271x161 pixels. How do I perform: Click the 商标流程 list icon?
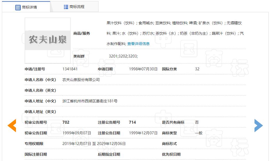[x=66, y=7]
